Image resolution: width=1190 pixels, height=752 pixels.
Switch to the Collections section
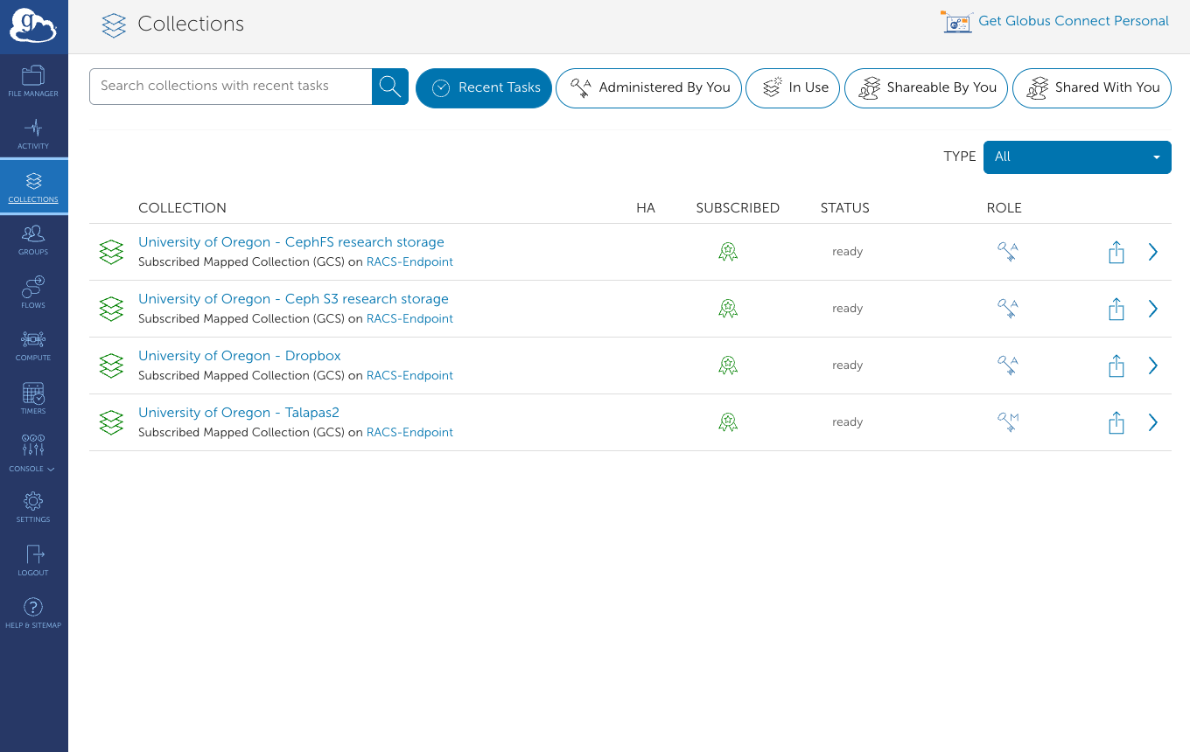point(33,186)
